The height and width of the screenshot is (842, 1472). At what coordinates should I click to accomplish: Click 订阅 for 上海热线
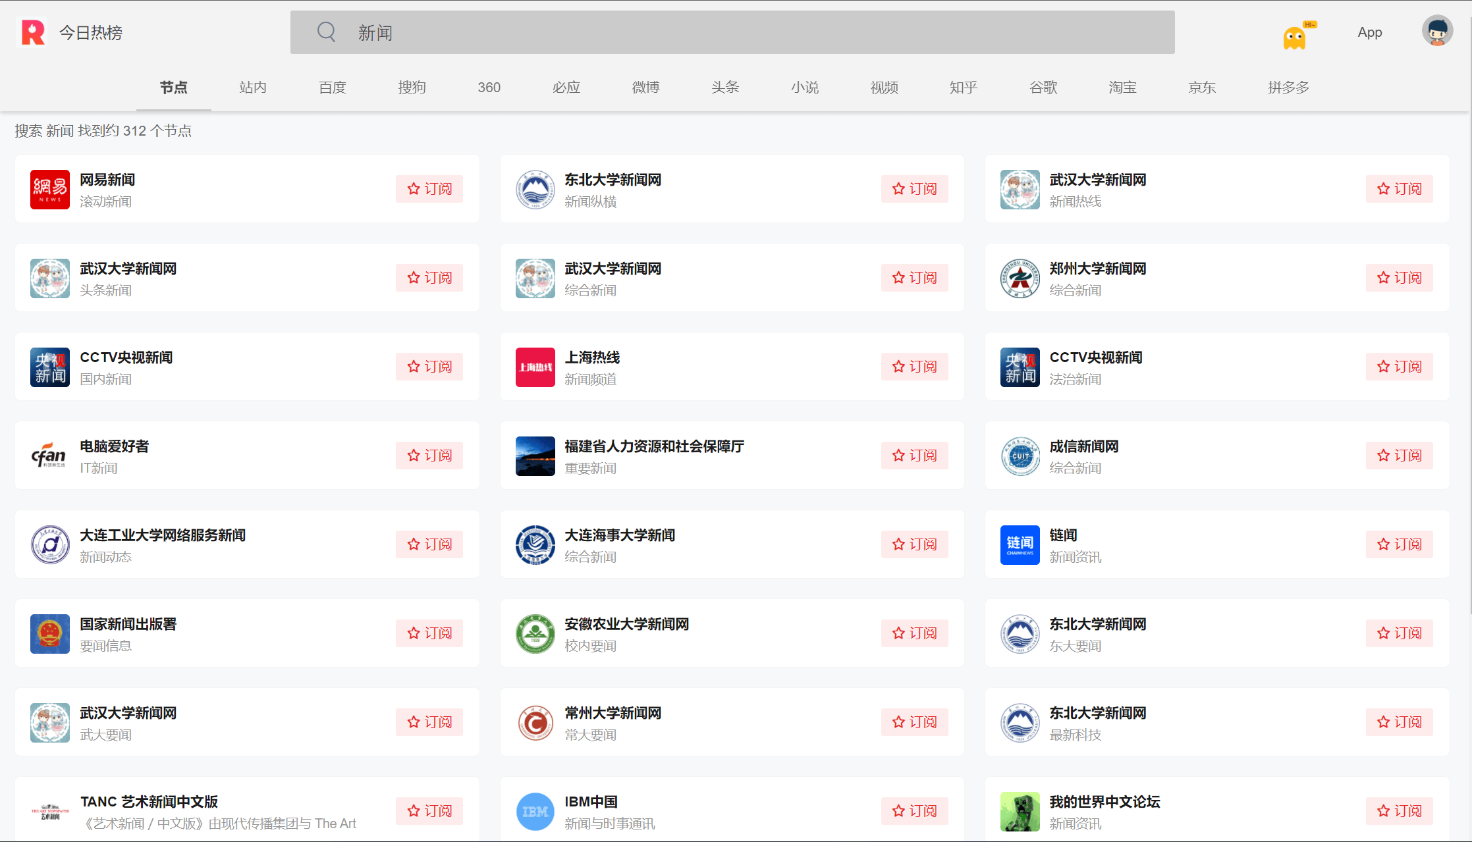click(x=914, y=367)
